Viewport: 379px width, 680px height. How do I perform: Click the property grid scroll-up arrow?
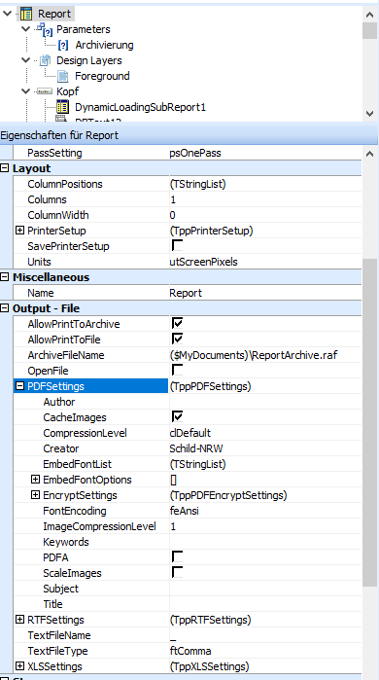tap(370, 154)
